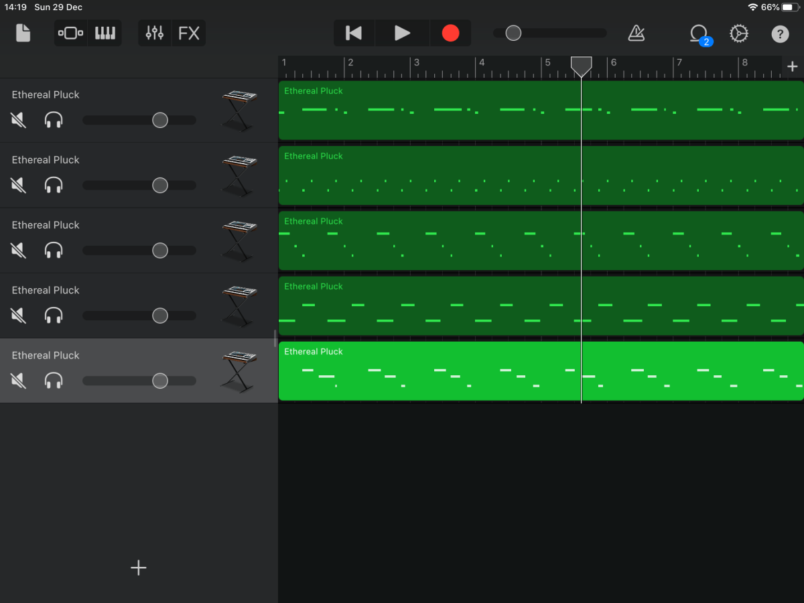The image size is (804, 603).
Task: Open song settings gear icon
Action: coord(739,33)
